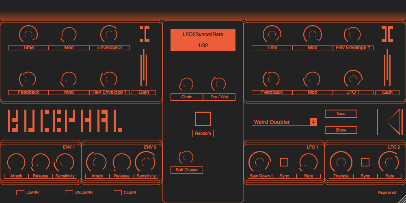Click right delay Rev Envelope 1 knob

pos(352,34)
